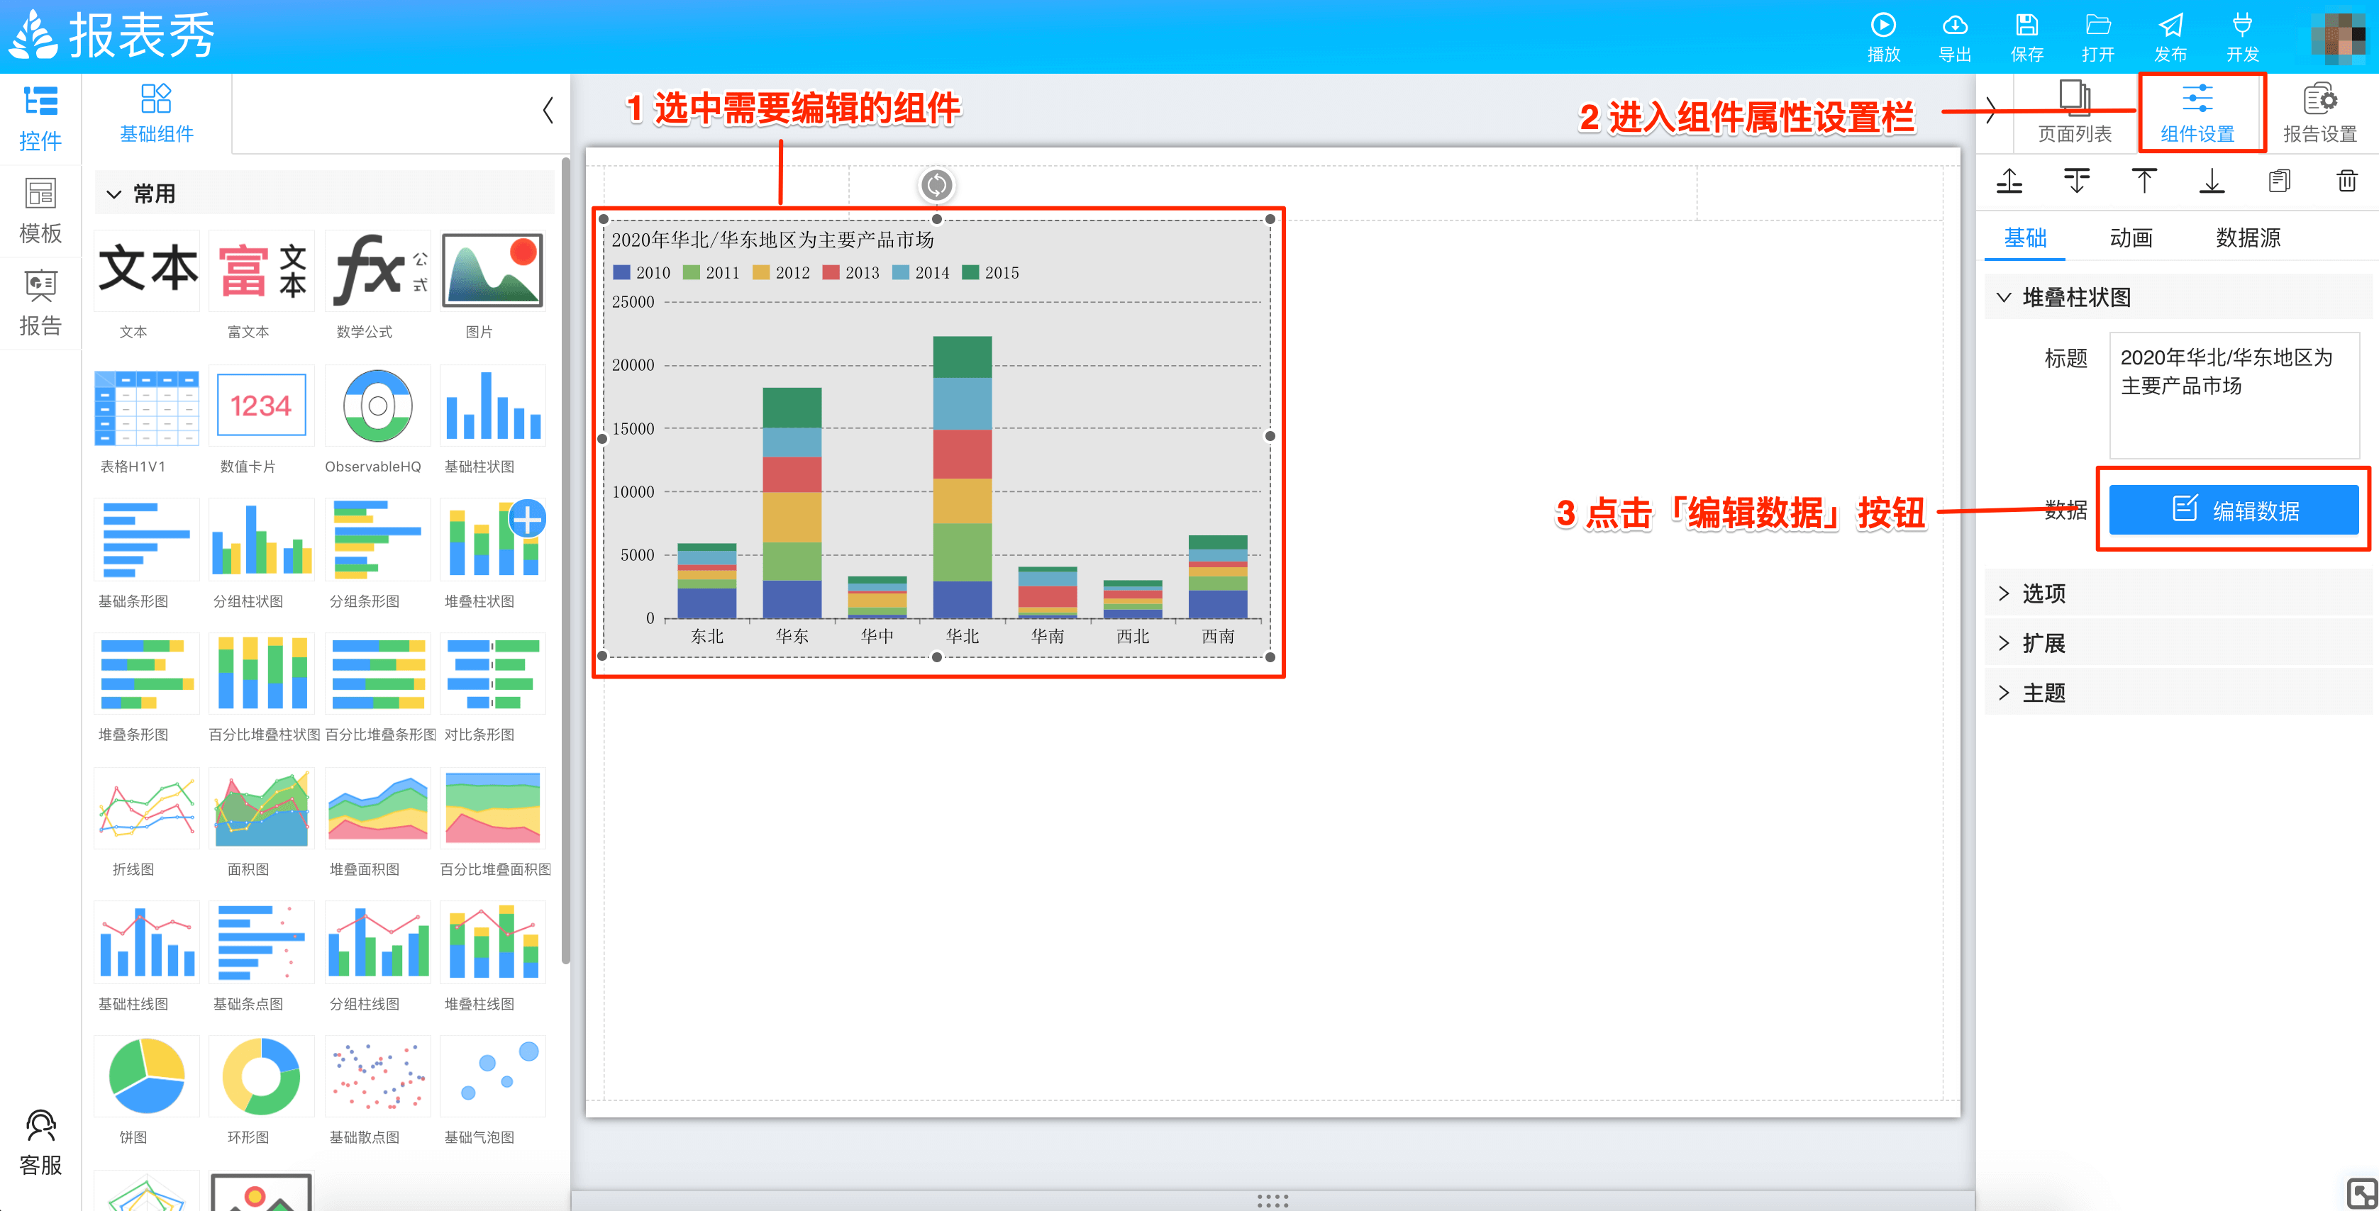Add the ObservableHQ component
2379x1211 pixels.
[x=378, y=406]
